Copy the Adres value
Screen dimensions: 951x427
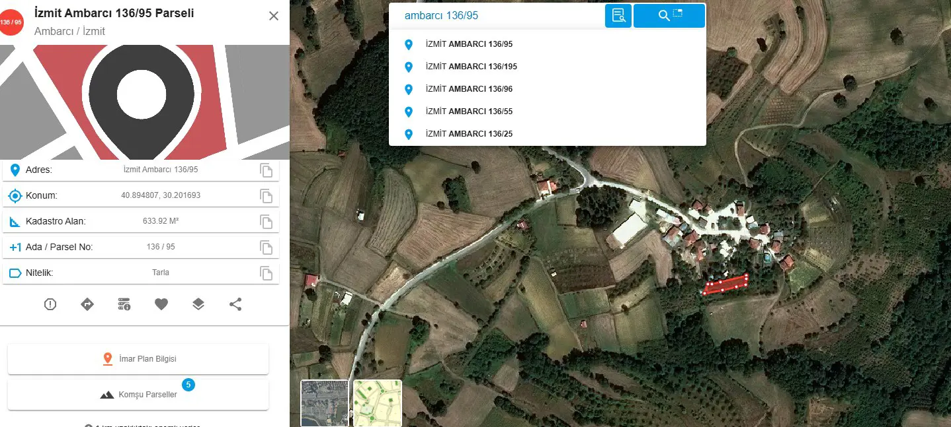(266, 170)
